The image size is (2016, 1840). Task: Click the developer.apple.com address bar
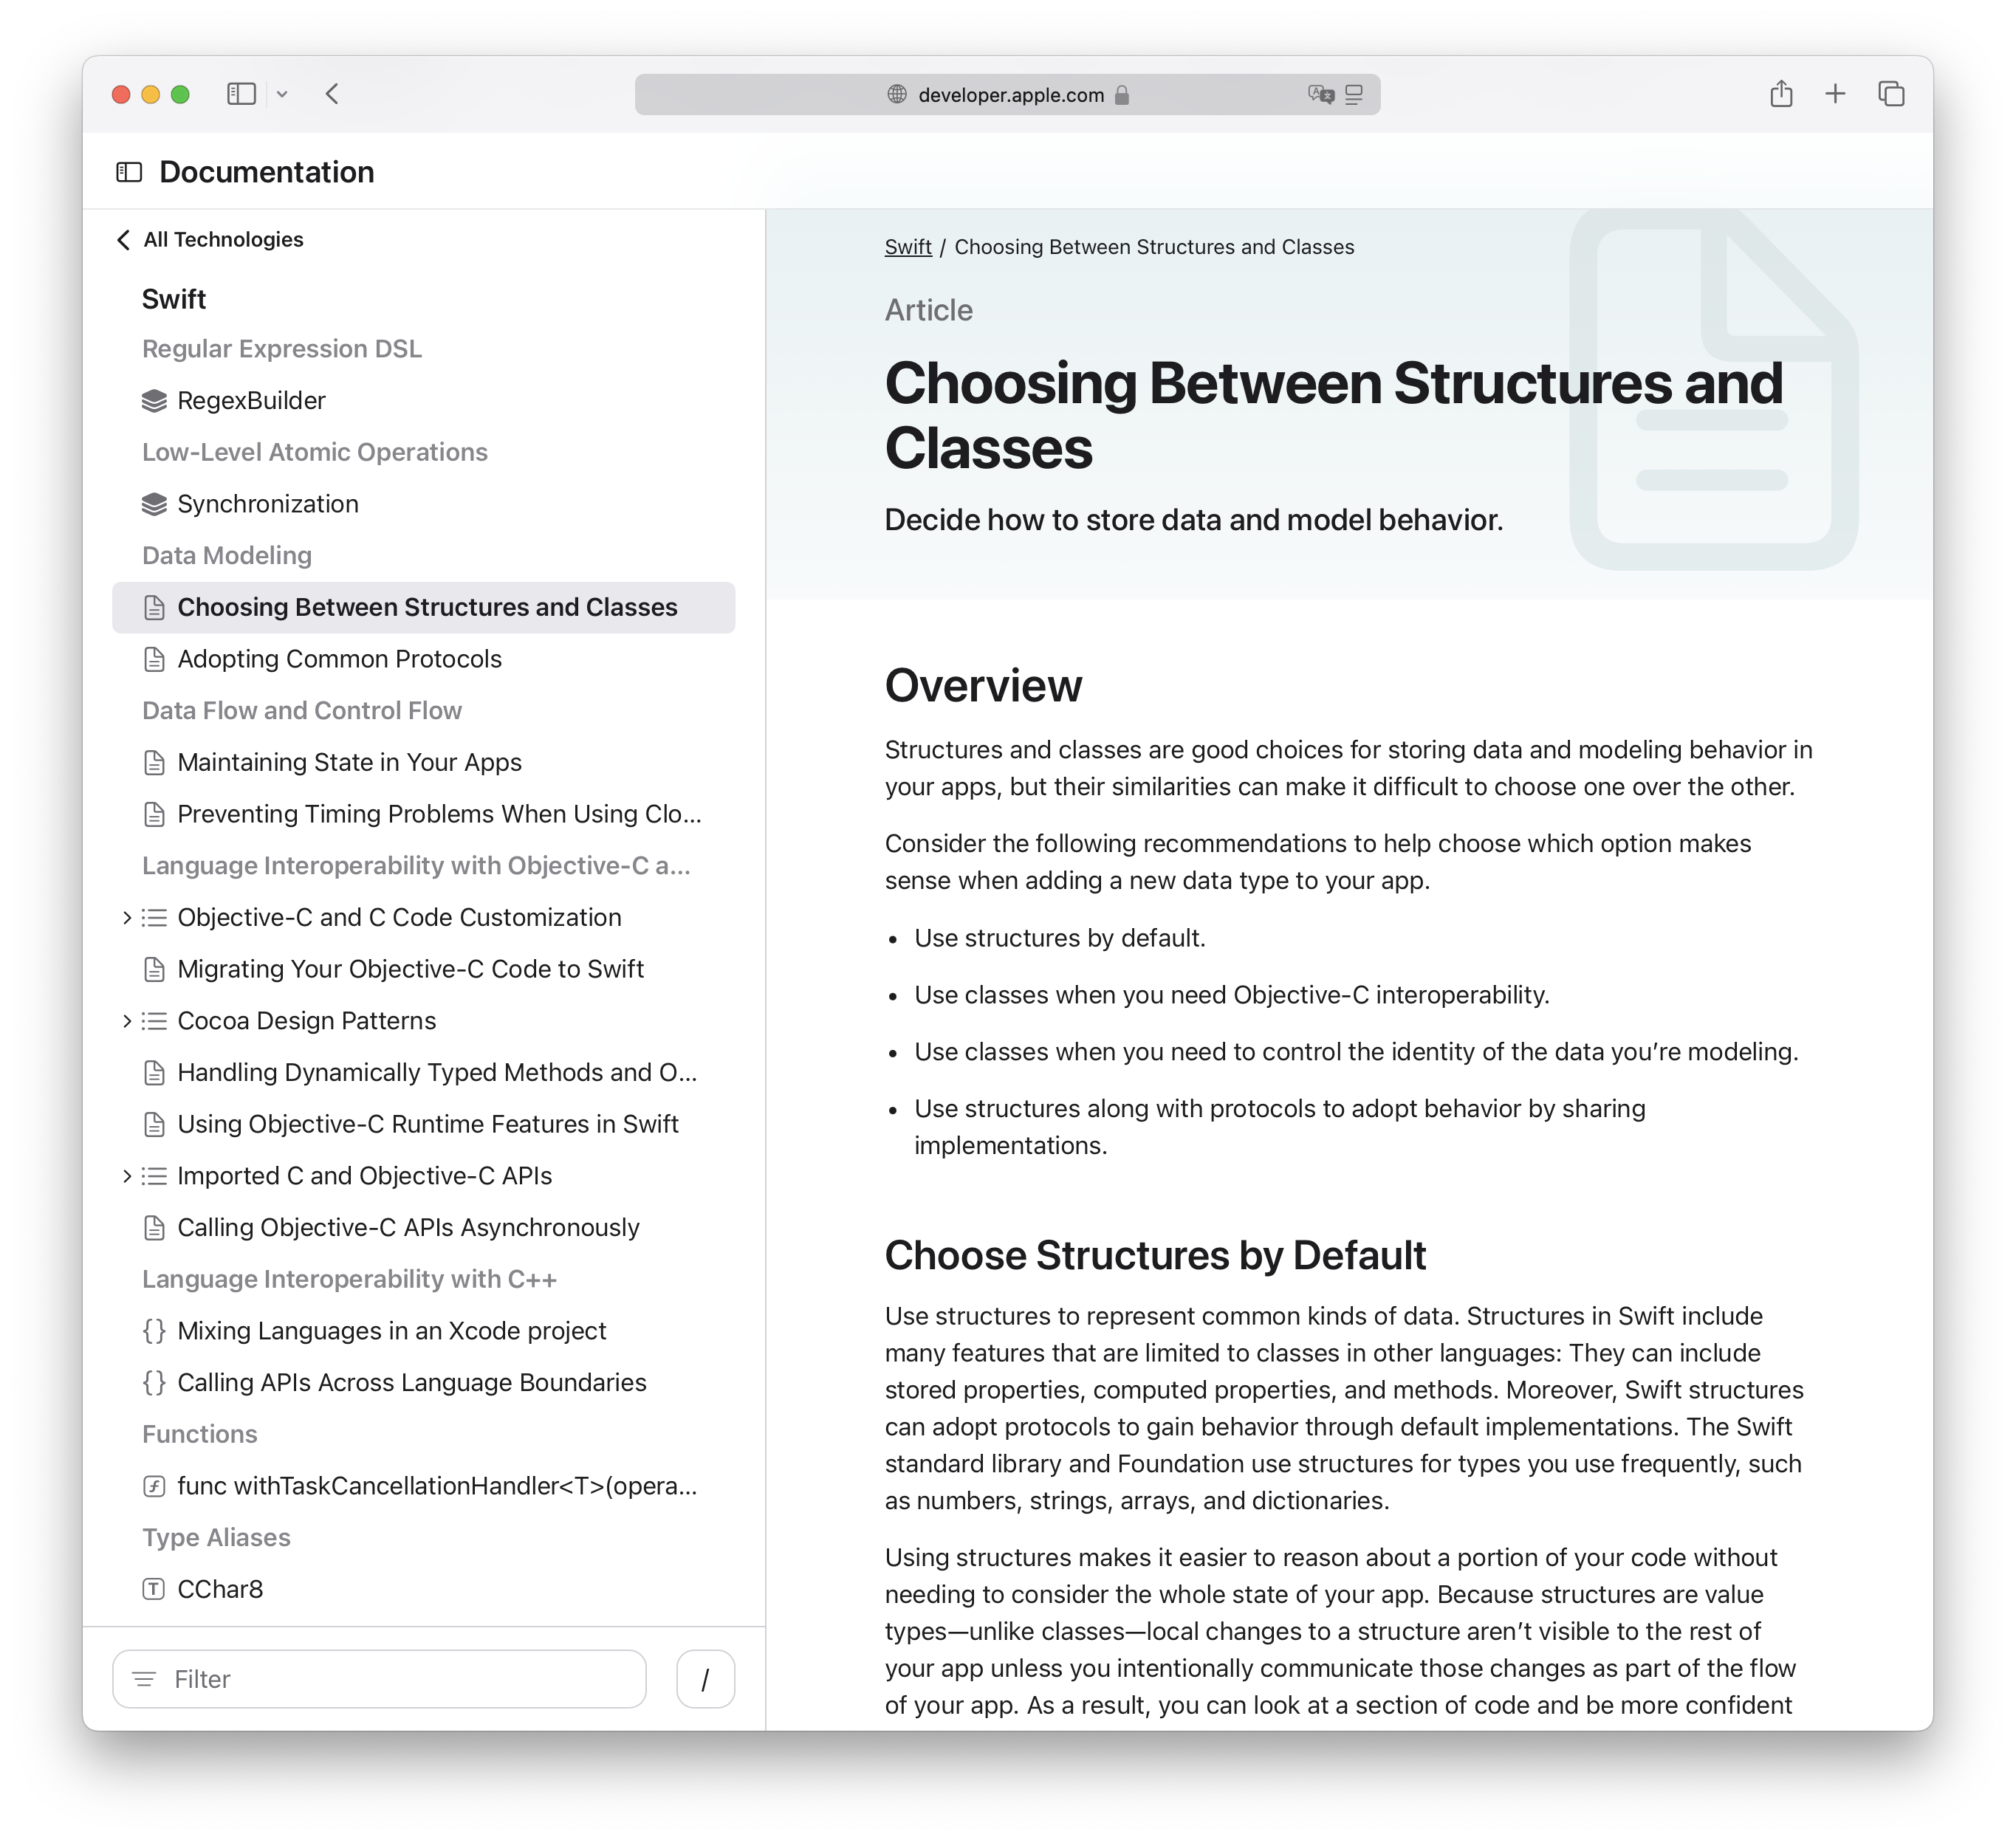[x=1007, y=94]
